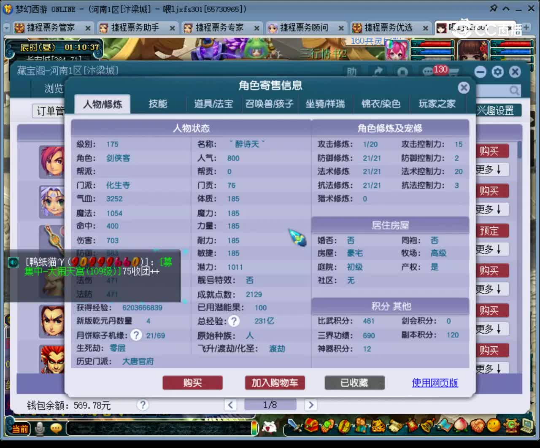Click pet's red health bar at top
The height and width of the screenshot is (448, 540).
[x=433, y=44]
